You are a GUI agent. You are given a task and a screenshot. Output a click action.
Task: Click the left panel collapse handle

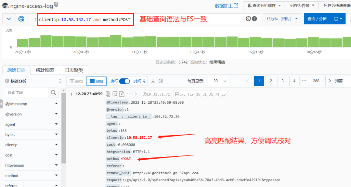tap(1, 104)
